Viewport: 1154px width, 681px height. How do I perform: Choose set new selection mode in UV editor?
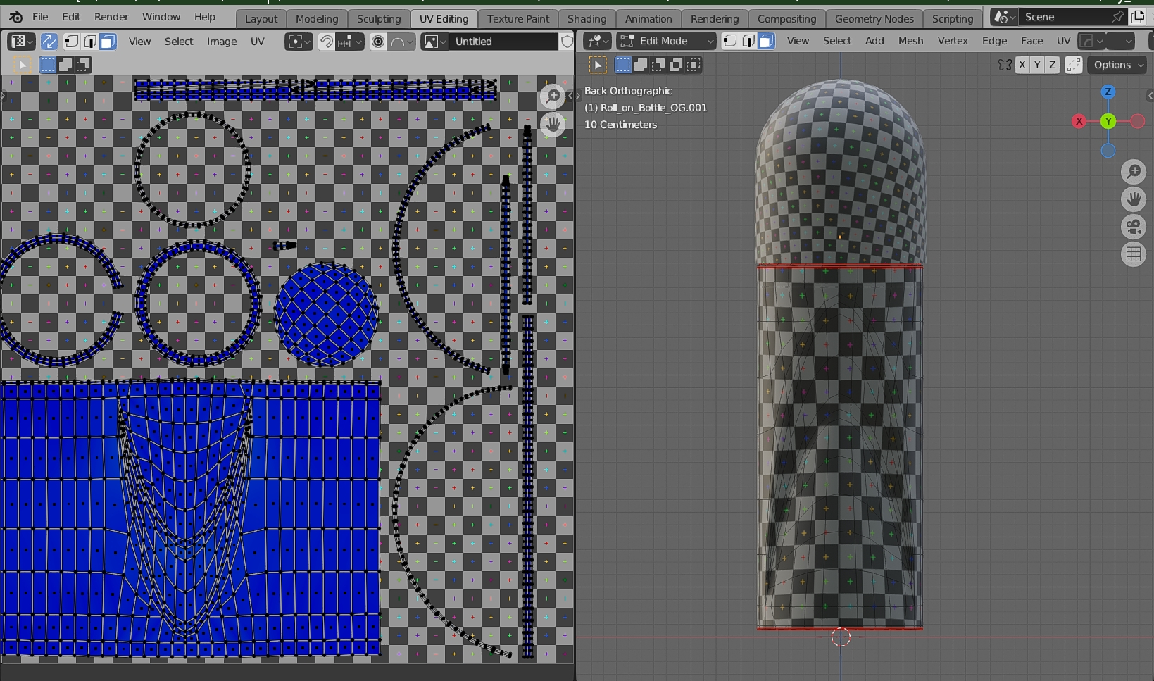47,65
